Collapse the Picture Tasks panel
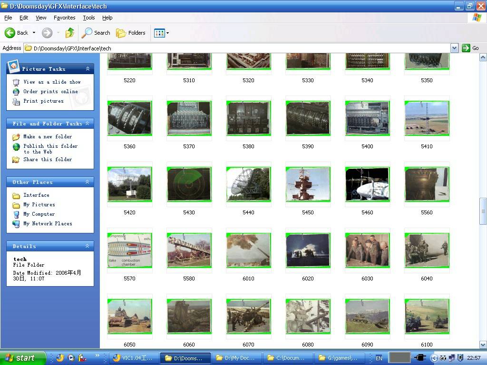487x365 pixels. click(x=88, y=69)
